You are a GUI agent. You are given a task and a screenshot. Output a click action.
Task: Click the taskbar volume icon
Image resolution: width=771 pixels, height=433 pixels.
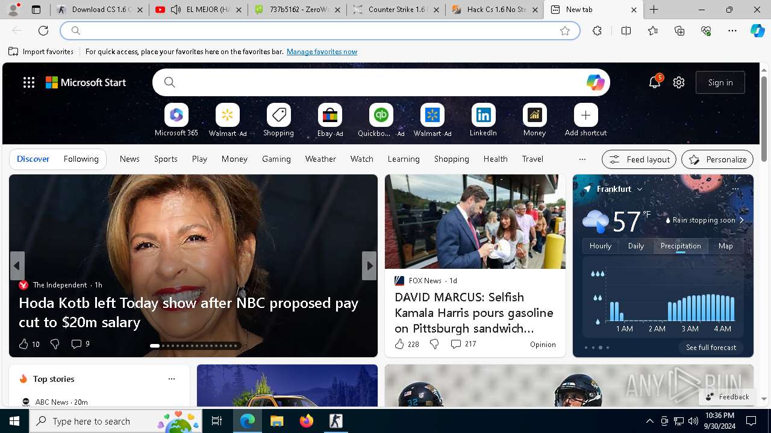point(693,421)
